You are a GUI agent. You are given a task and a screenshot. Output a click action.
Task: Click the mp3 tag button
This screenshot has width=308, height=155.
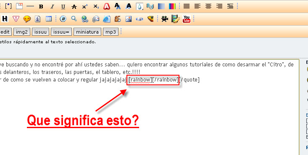click(x=111, y=32)
